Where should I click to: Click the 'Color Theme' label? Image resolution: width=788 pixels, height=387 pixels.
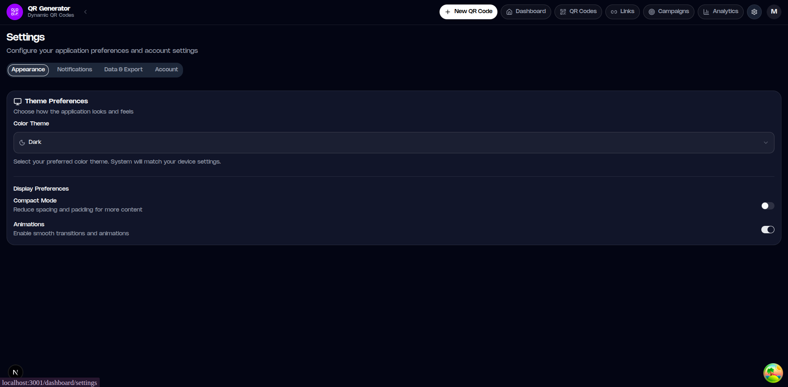pos(31,123)
